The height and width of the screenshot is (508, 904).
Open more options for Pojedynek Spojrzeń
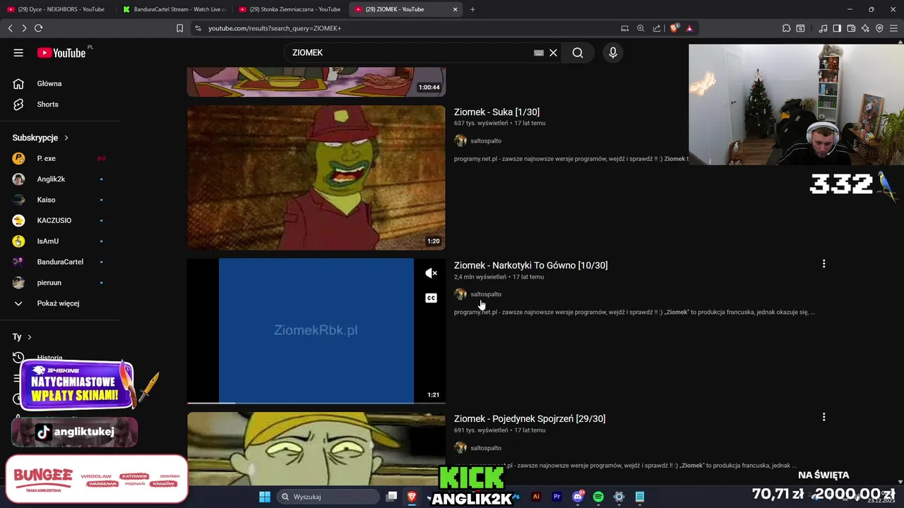click(823, 417)
